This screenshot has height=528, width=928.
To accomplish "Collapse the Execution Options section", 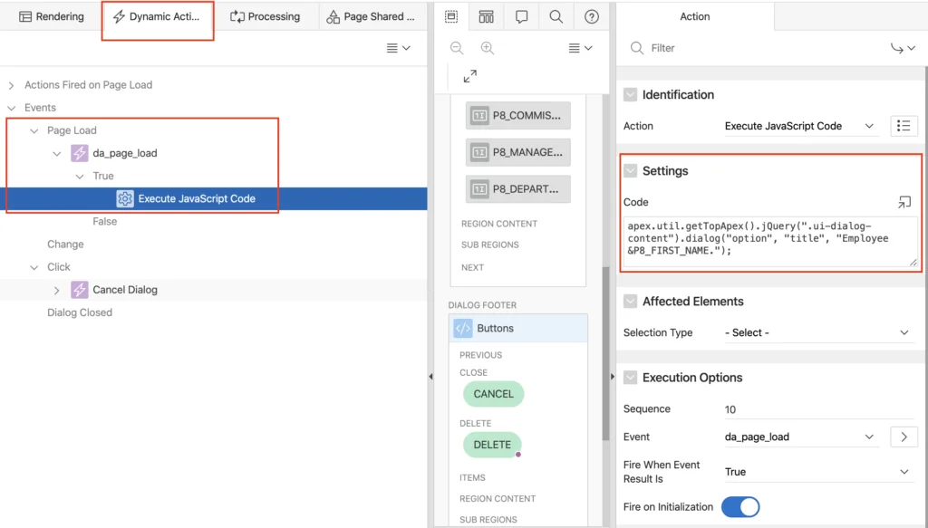I will click(x=631, y=378).
